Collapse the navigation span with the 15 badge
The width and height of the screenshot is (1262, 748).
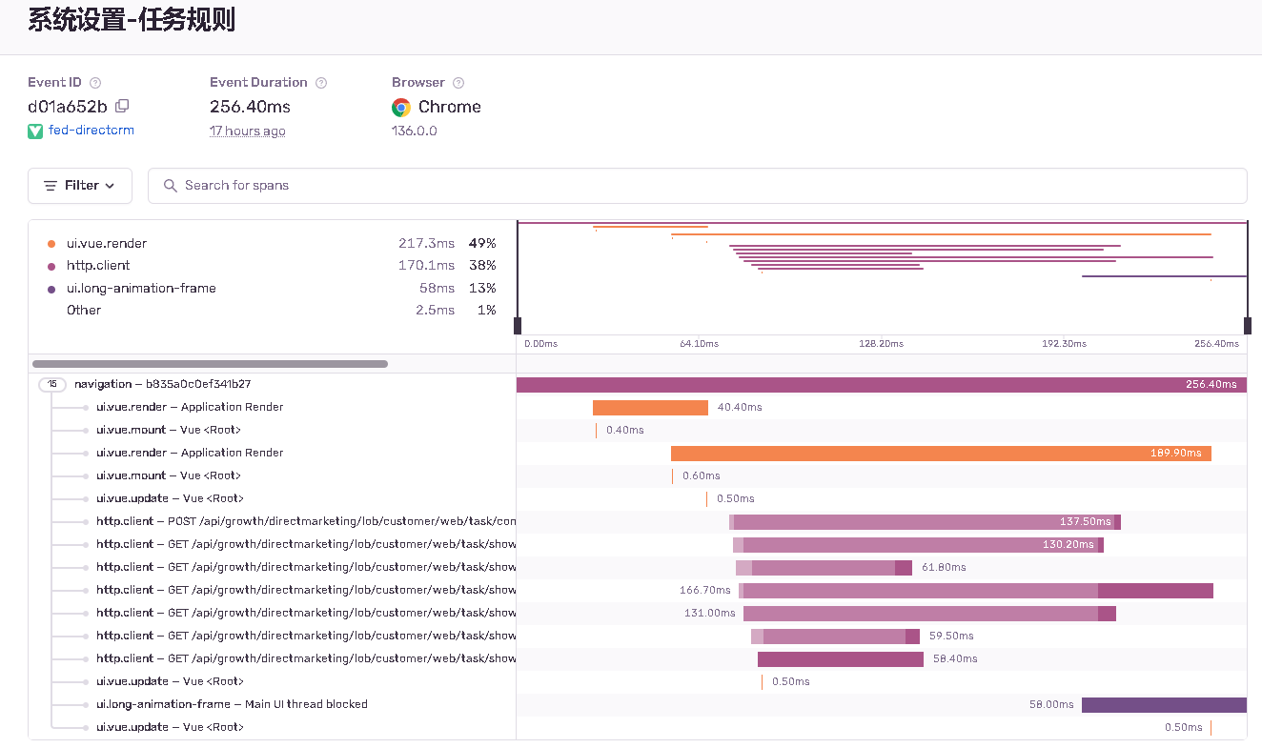point(53,384)
